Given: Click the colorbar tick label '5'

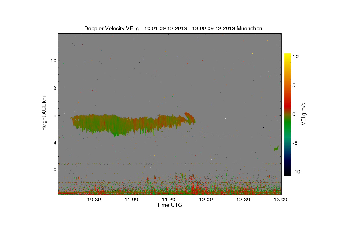Looking at the screenshot, I should coord(293,86).
